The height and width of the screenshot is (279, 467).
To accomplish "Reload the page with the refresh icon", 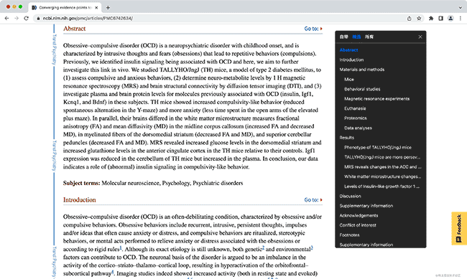I will pos(26,19).
